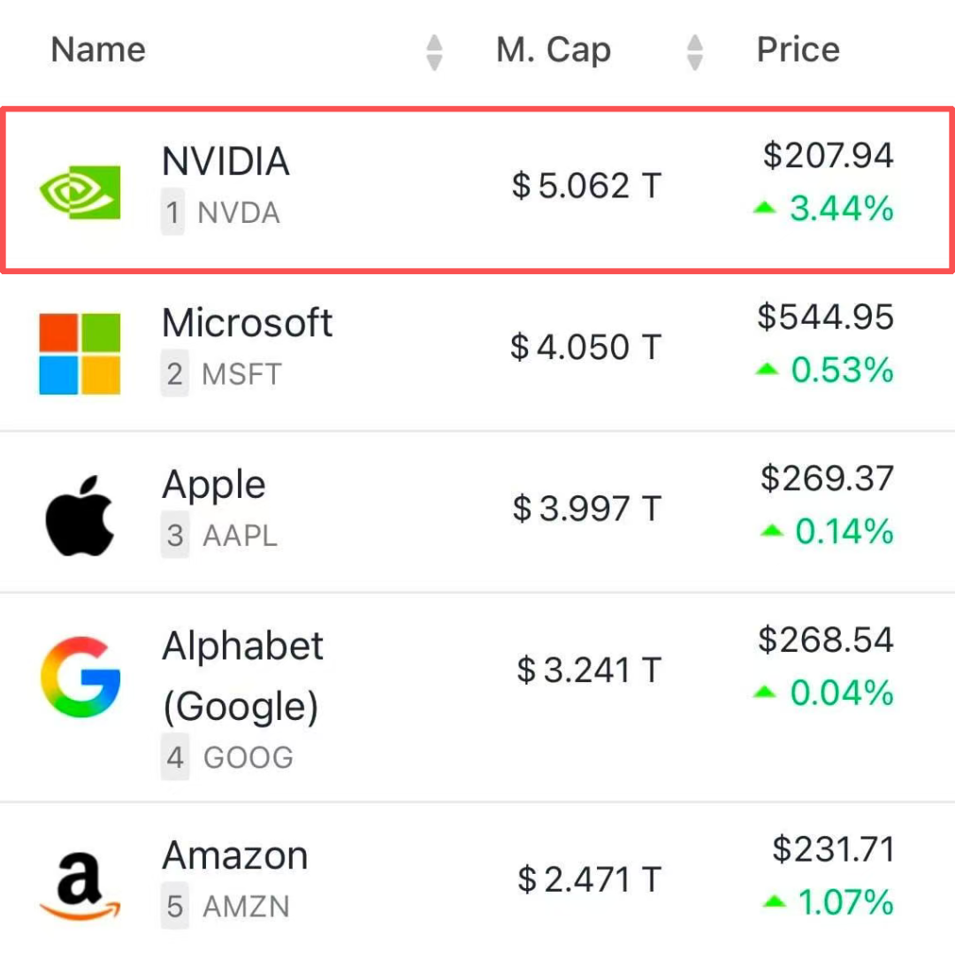Screen dimensions: 955x958
Task: Click the black Apple logo
Action: tap(80, 515)
